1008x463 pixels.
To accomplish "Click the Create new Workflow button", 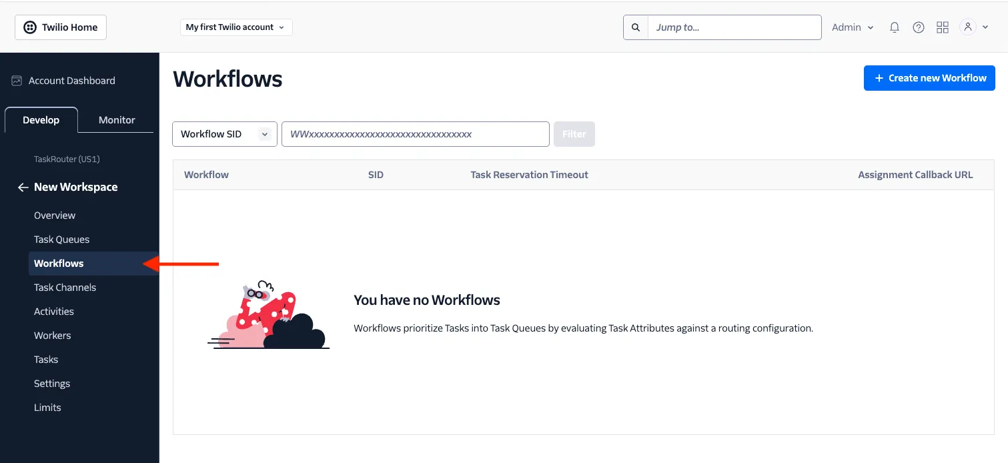I will coord(929,78).
